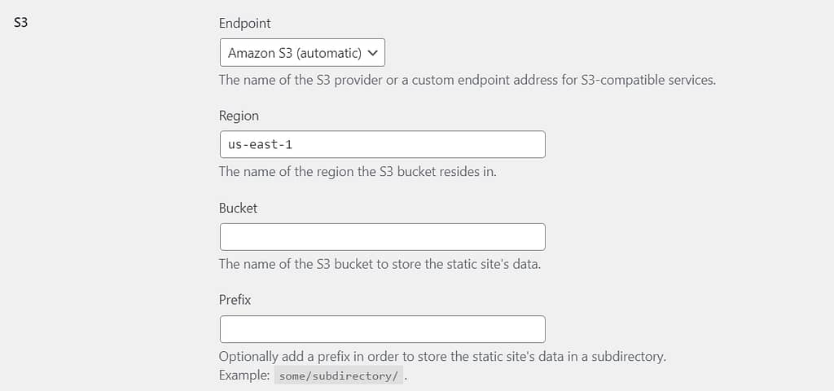Click into the empty Bucket text field

[383, 237]
